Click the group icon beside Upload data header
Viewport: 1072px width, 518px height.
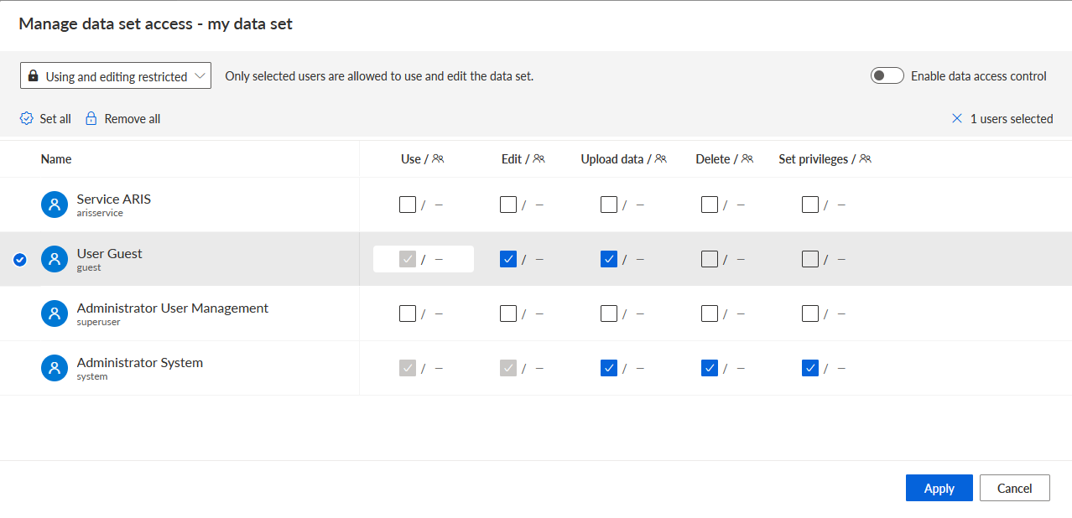[661, 159]
